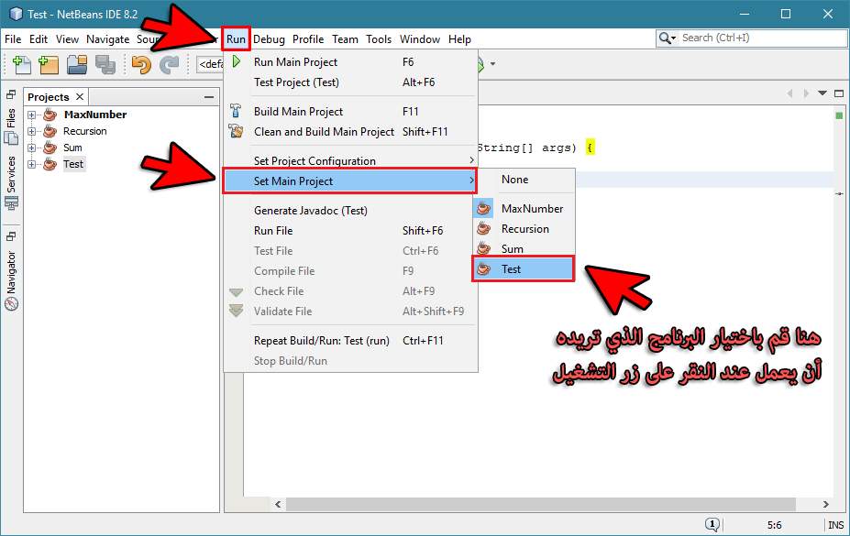Click the editor's horizontal scrollbar right arrow
This screenshot has width=850, height=536.
click(x=825, y=504)
